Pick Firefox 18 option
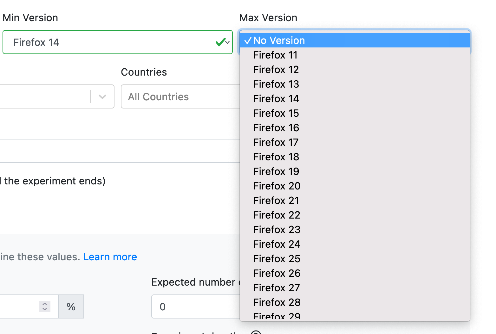Image resolution: width=496 pixels, height=334 pixels. pos(355,157)
